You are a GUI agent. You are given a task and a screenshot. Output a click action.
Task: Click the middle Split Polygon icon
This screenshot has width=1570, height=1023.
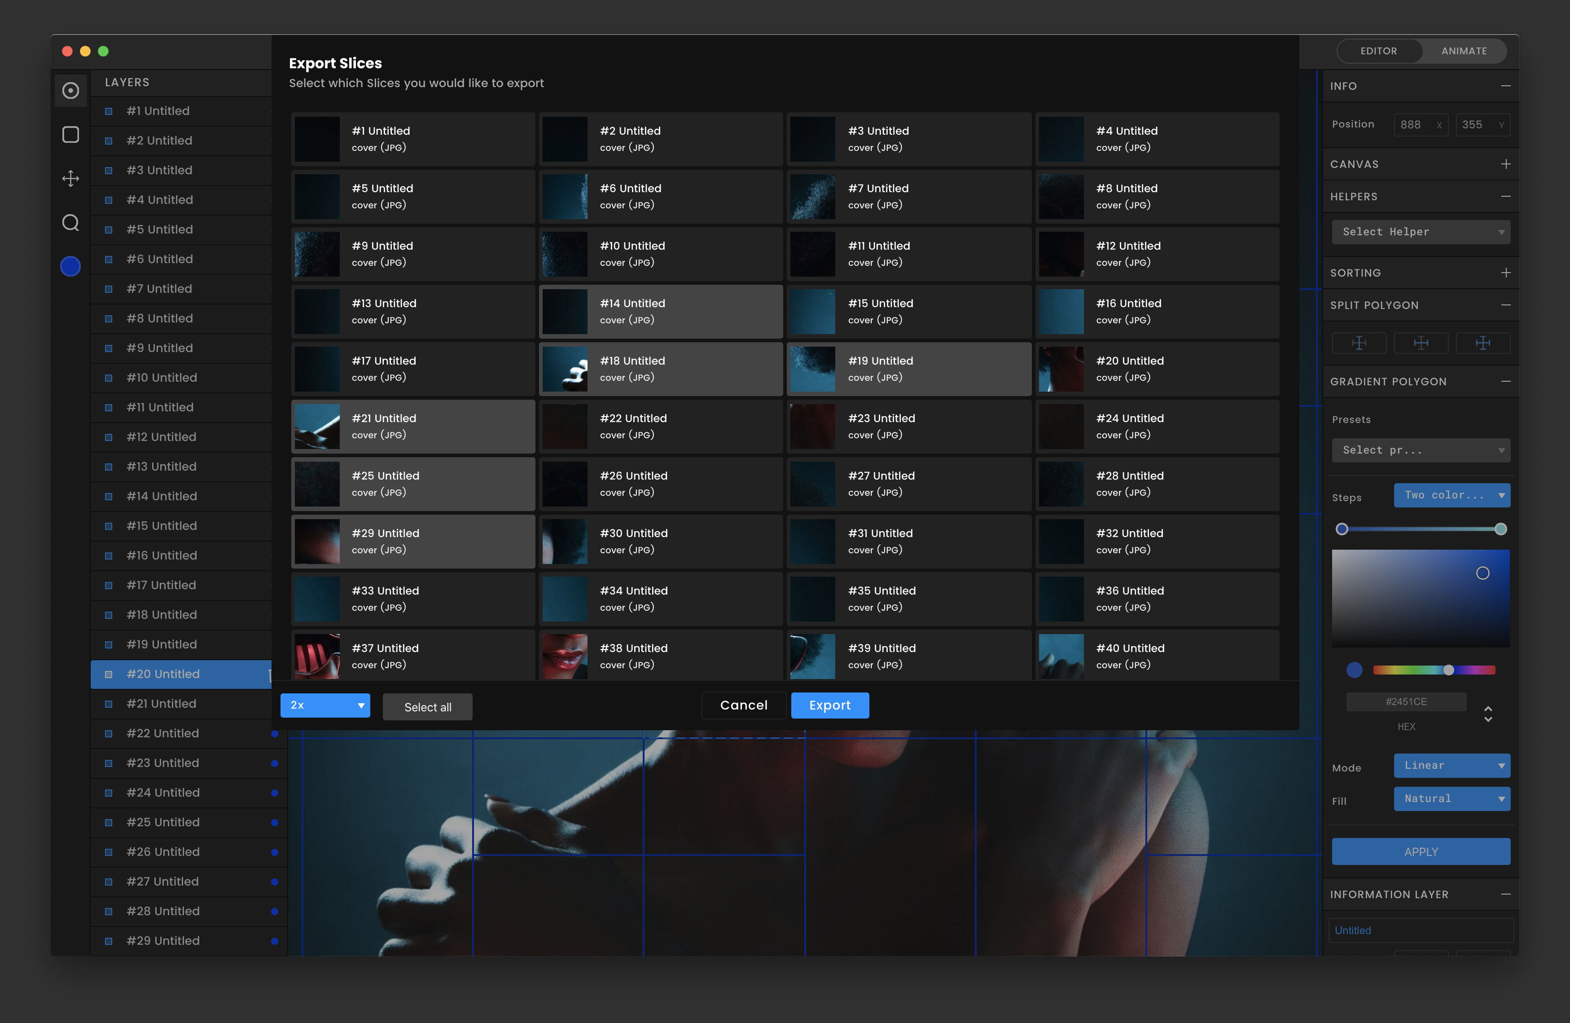(x=1421, y=343)
